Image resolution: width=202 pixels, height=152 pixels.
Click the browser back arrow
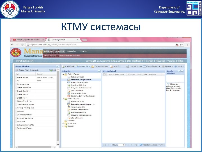[12, 44]
